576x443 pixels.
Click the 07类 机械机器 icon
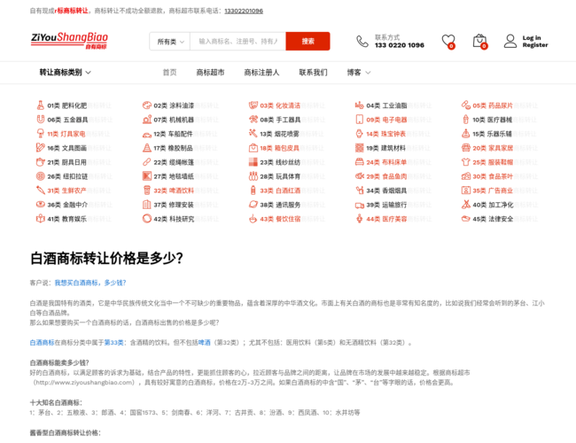(x=146, y=120)
